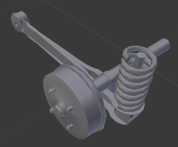Click the lowest wheel stud on the drum
Image resolution: width=178 pixels, height=147 pixels.
coord(70,127)
